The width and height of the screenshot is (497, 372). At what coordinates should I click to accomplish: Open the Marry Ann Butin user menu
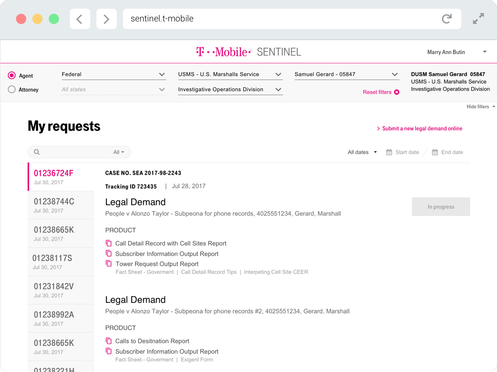click(x=457, y=52)
